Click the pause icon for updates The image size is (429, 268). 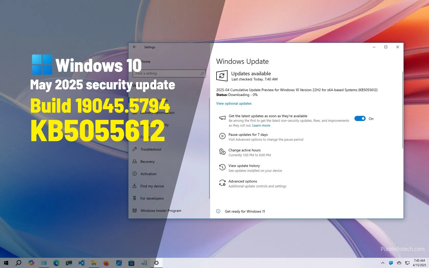222,136
